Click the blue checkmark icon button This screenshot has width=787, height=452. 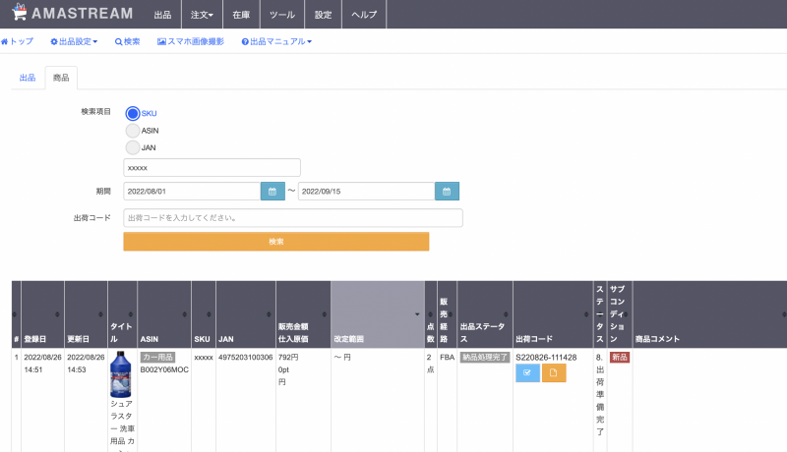[527, 372]
